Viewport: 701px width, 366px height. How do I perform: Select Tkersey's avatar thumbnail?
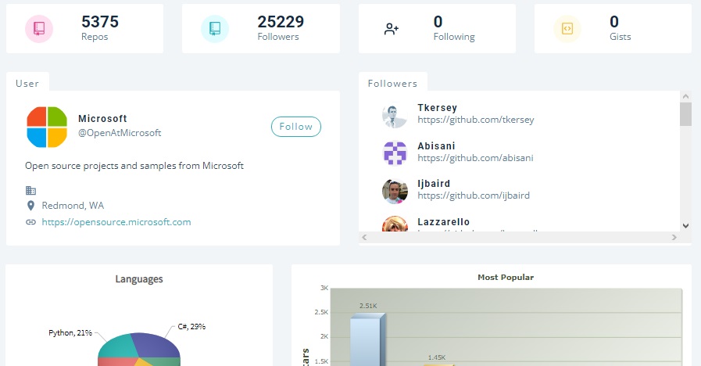click(x=395, y=116)
